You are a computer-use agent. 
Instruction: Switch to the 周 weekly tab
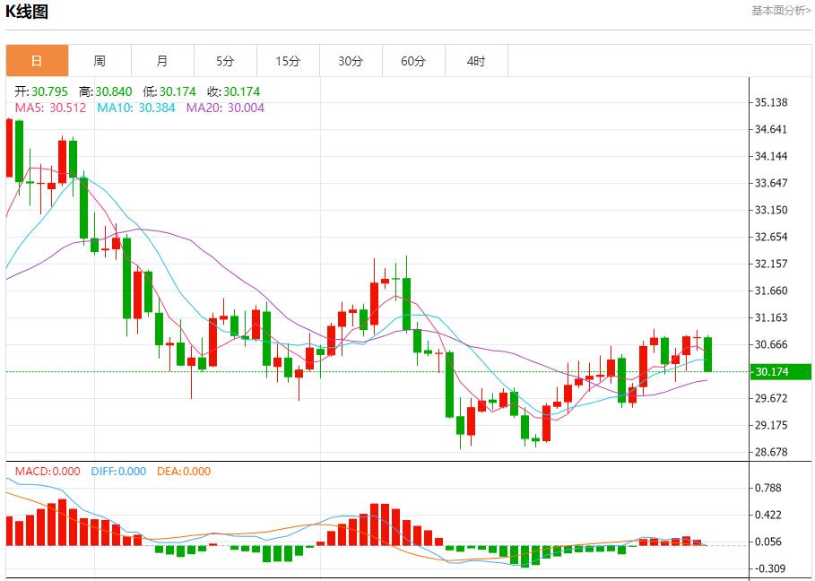tap(100, 61)
